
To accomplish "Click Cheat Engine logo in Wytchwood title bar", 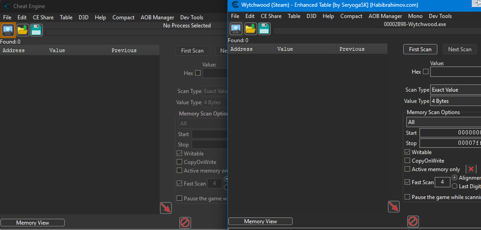I will click(235, 5).
